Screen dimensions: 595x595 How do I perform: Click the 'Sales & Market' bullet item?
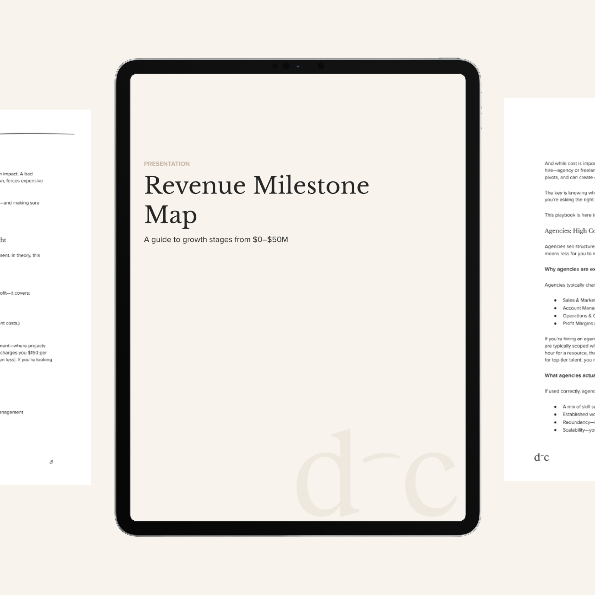pyautogui.click(x=578, y=300)
